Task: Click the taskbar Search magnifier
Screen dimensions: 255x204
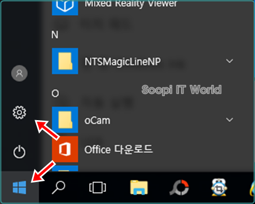Action: [x=58, y=188]
